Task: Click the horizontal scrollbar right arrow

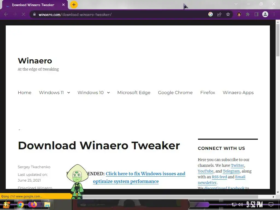Action: pyautogui.click(x=273, y=197)
